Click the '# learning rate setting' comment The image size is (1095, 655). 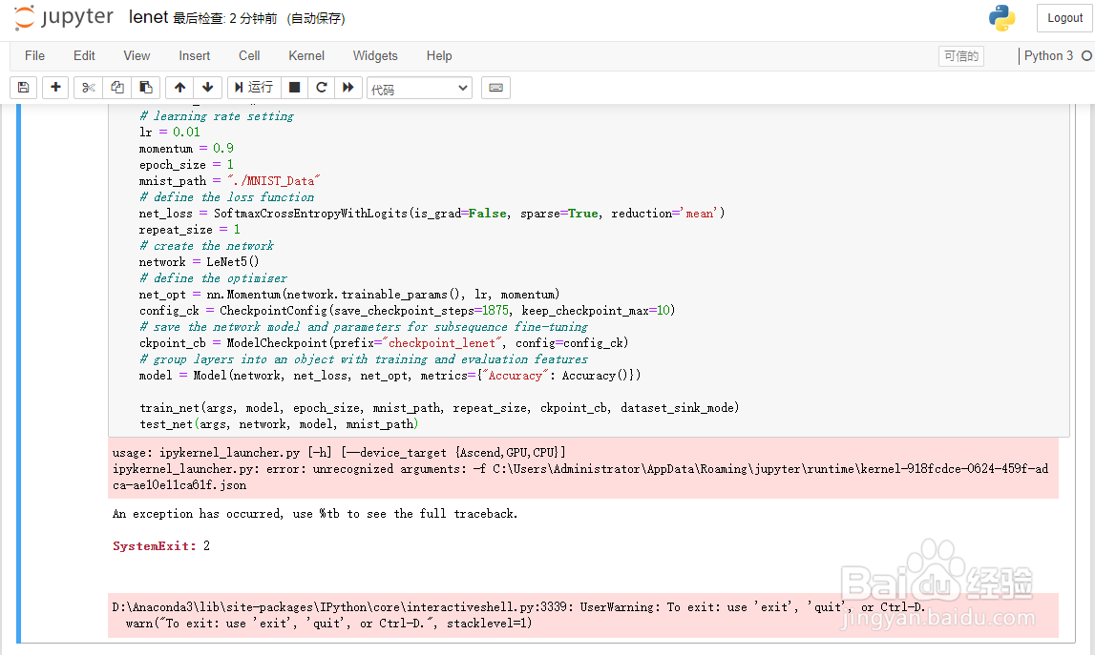[217, 115]
